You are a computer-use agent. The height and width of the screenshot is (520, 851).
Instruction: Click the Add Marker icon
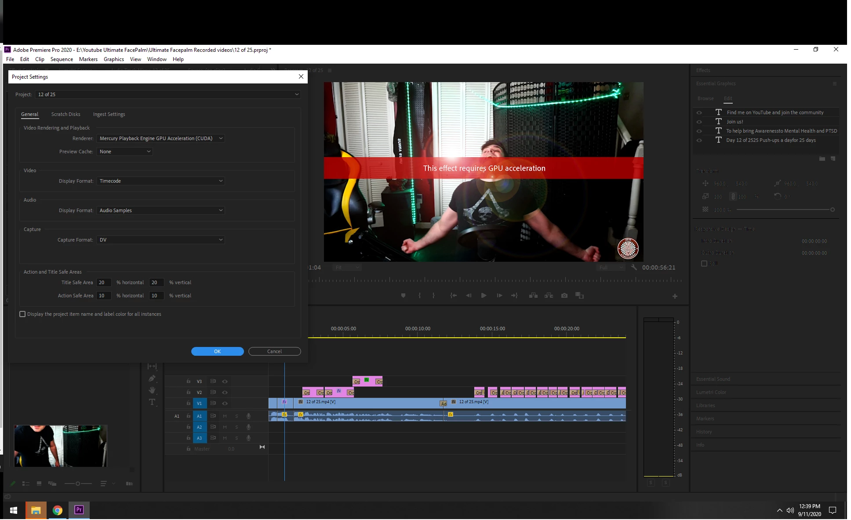(403, 296)
